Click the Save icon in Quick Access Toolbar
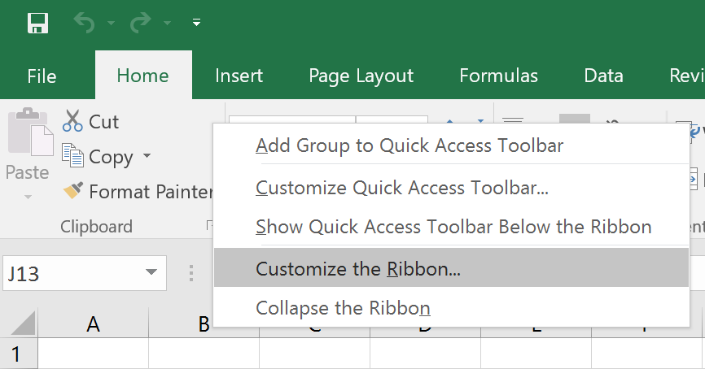Screen dimensions: 705x369 point(38,23)
